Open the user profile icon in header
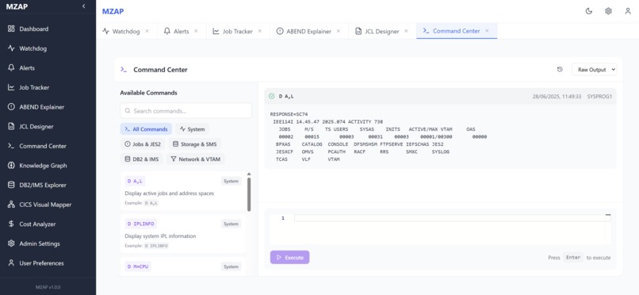Screen dimensions: 639x295 (628, 11)
